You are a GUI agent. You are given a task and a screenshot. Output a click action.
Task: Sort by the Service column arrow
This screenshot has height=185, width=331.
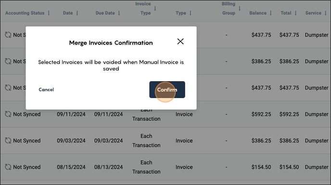pyautogui.click(x=326, y=13)
